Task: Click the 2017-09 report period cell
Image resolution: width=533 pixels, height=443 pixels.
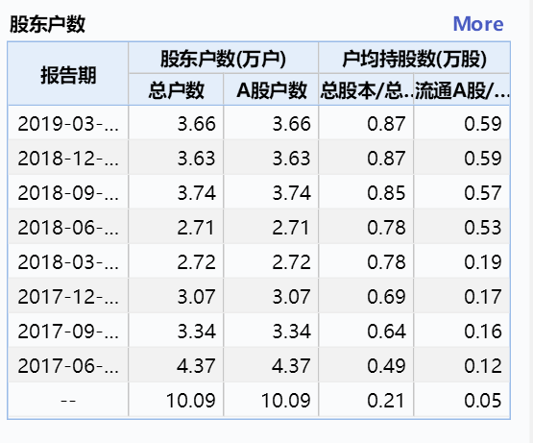Action: [x=68, y=332]
